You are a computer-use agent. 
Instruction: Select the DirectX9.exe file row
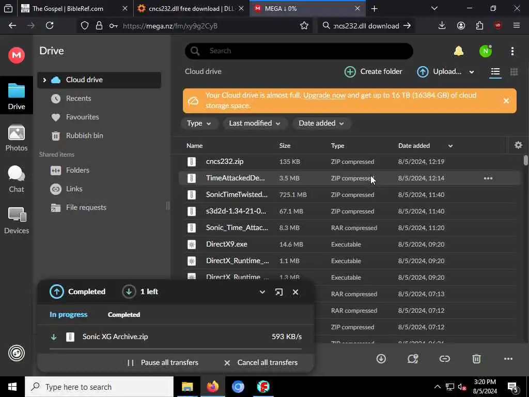[349, 244]
